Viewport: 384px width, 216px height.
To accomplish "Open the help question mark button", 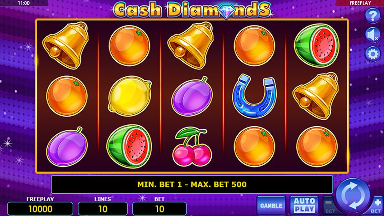I will point(373,16).
